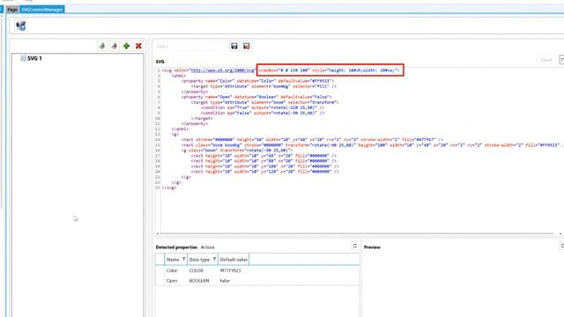Click the SVG control manager toolbar icon
The image size is (564, 317).
pos(21,26)
